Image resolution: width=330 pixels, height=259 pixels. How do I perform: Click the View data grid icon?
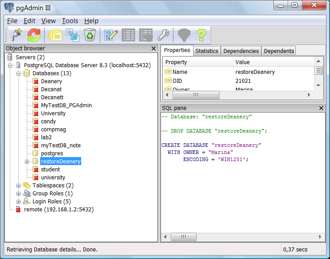(128, 35)
